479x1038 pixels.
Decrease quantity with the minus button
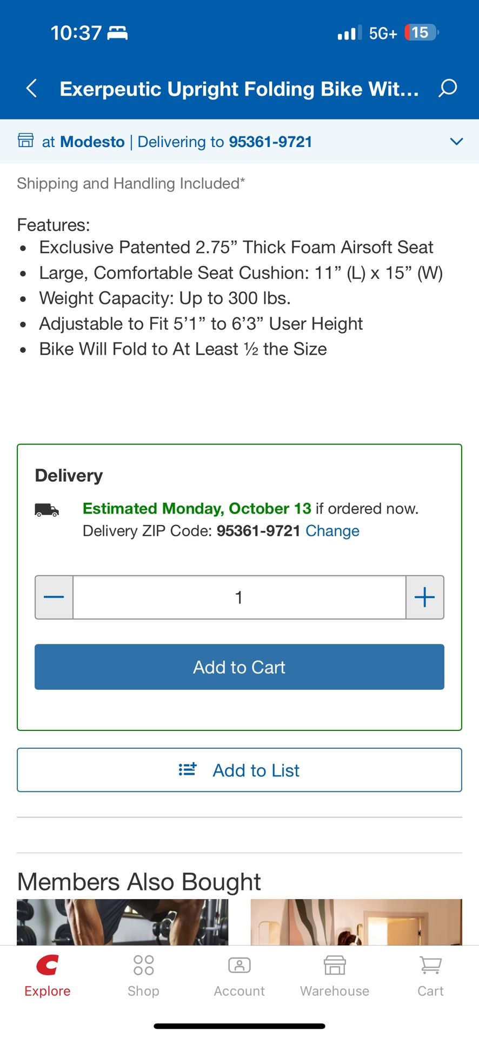coord(54,597)
